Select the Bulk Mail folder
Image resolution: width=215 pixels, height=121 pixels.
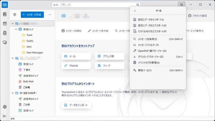click(32, 82)
